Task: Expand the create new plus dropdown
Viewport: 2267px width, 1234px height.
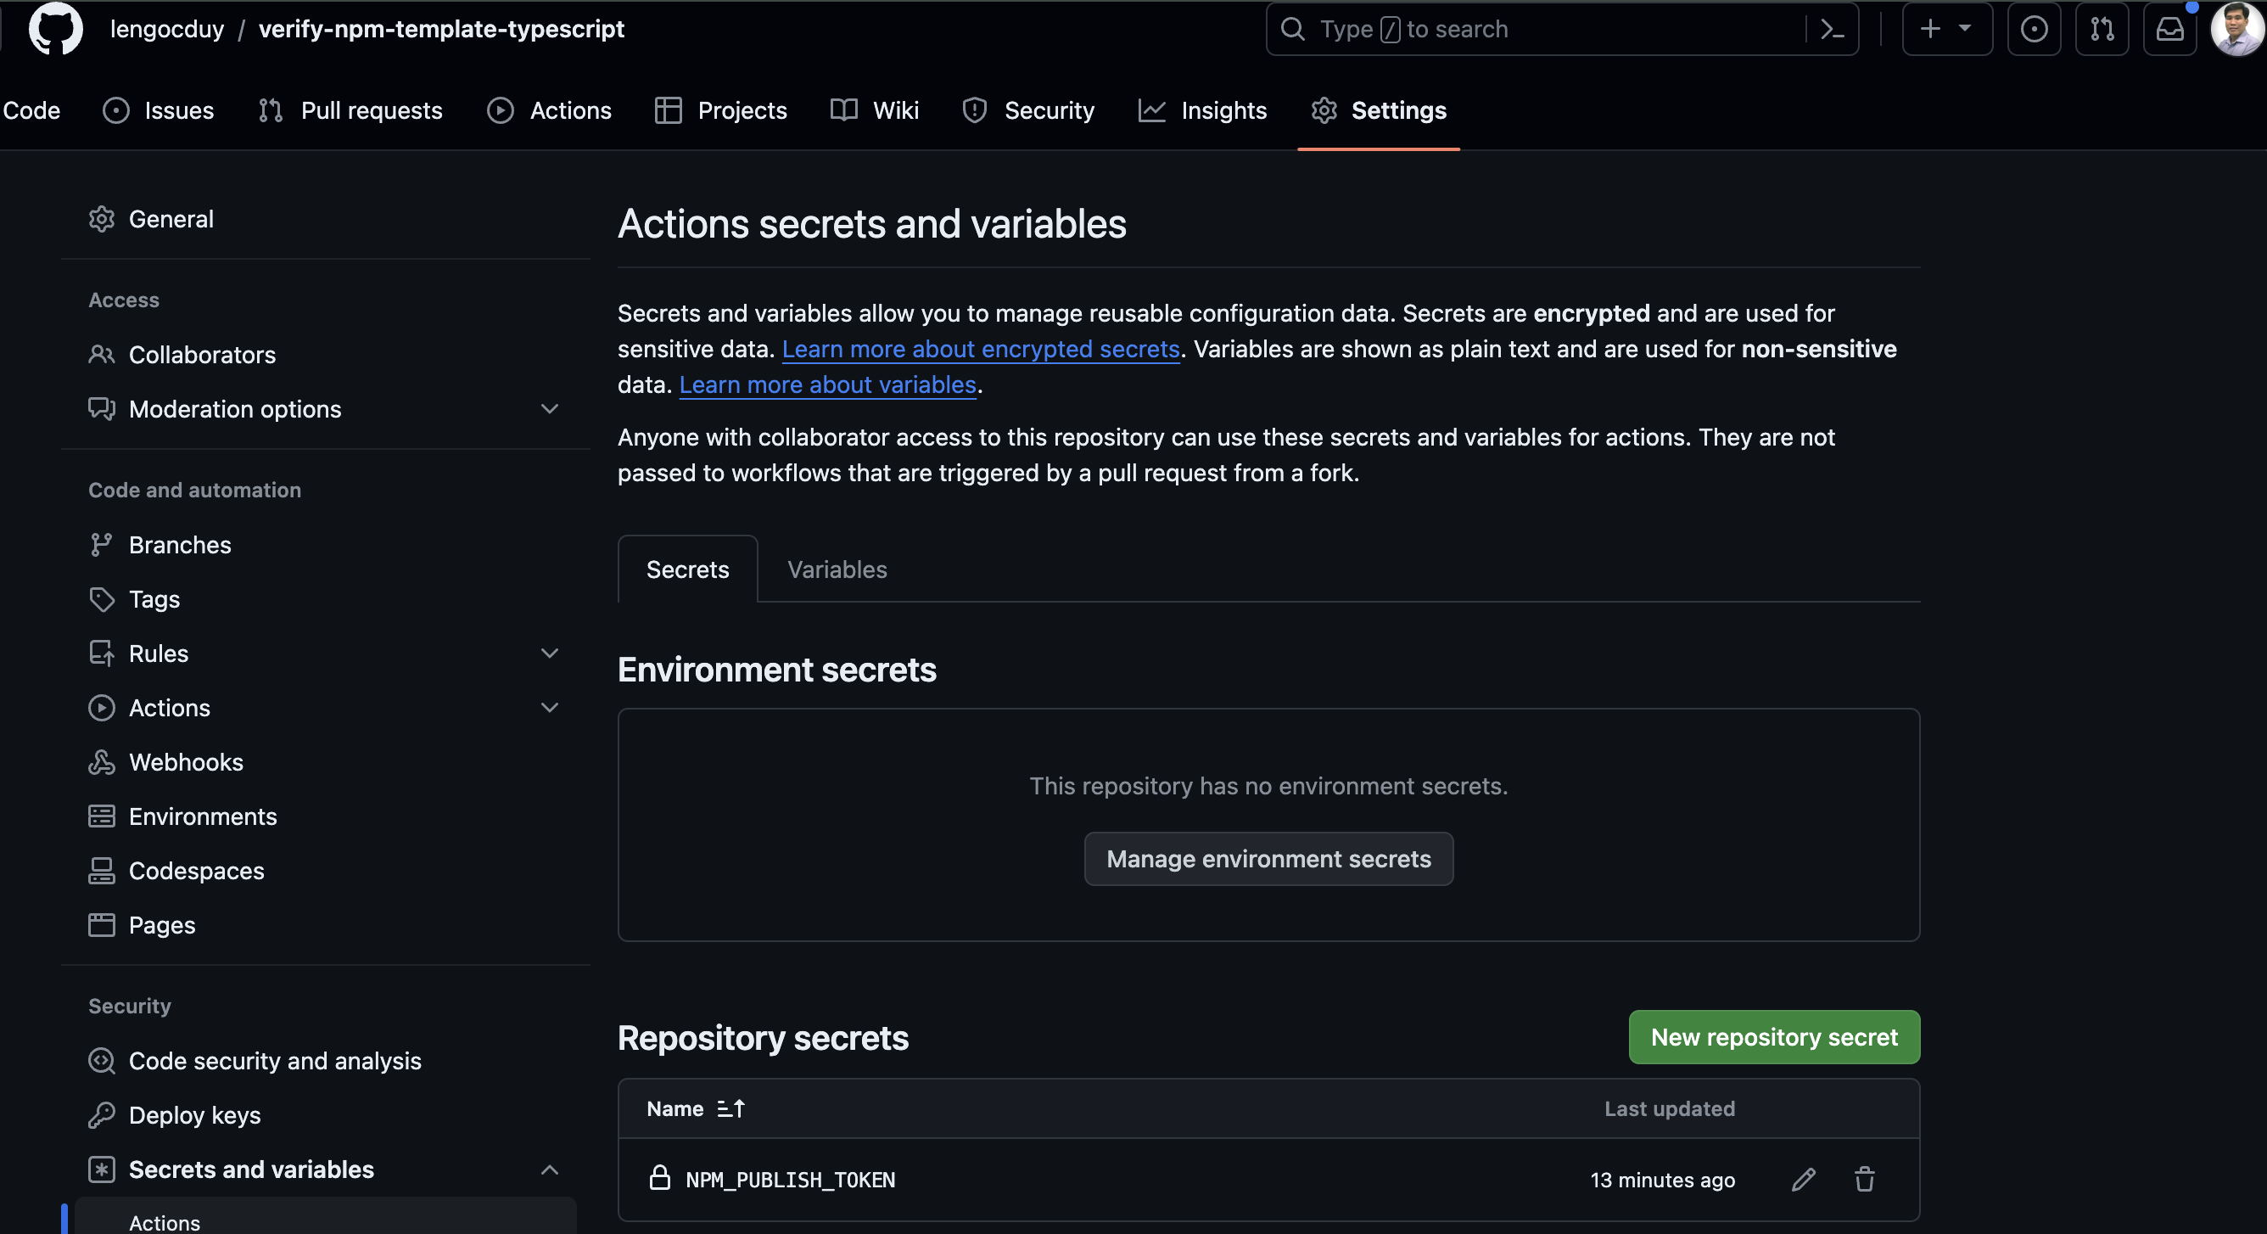Action: (1945, 29)
